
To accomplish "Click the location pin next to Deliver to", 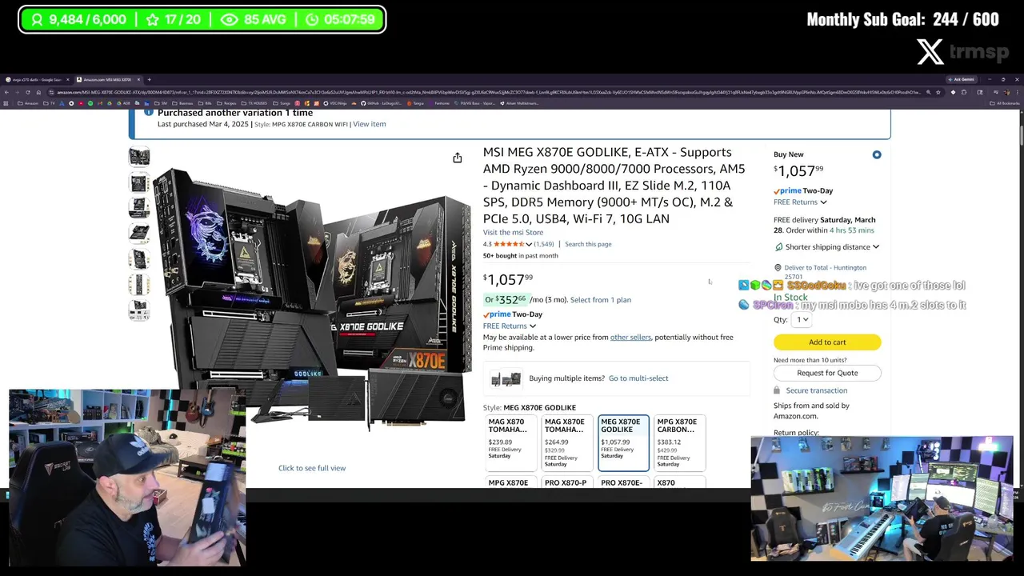I will click(778, 268).
